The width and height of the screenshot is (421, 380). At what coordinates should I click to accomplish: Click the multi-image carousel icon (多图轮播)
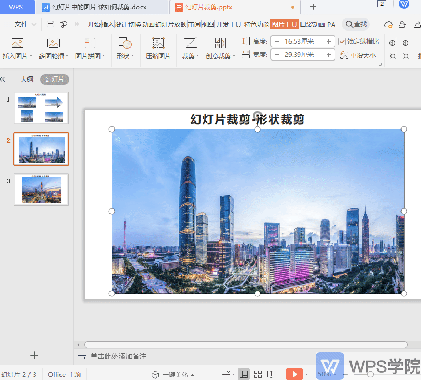click(54, 43)
